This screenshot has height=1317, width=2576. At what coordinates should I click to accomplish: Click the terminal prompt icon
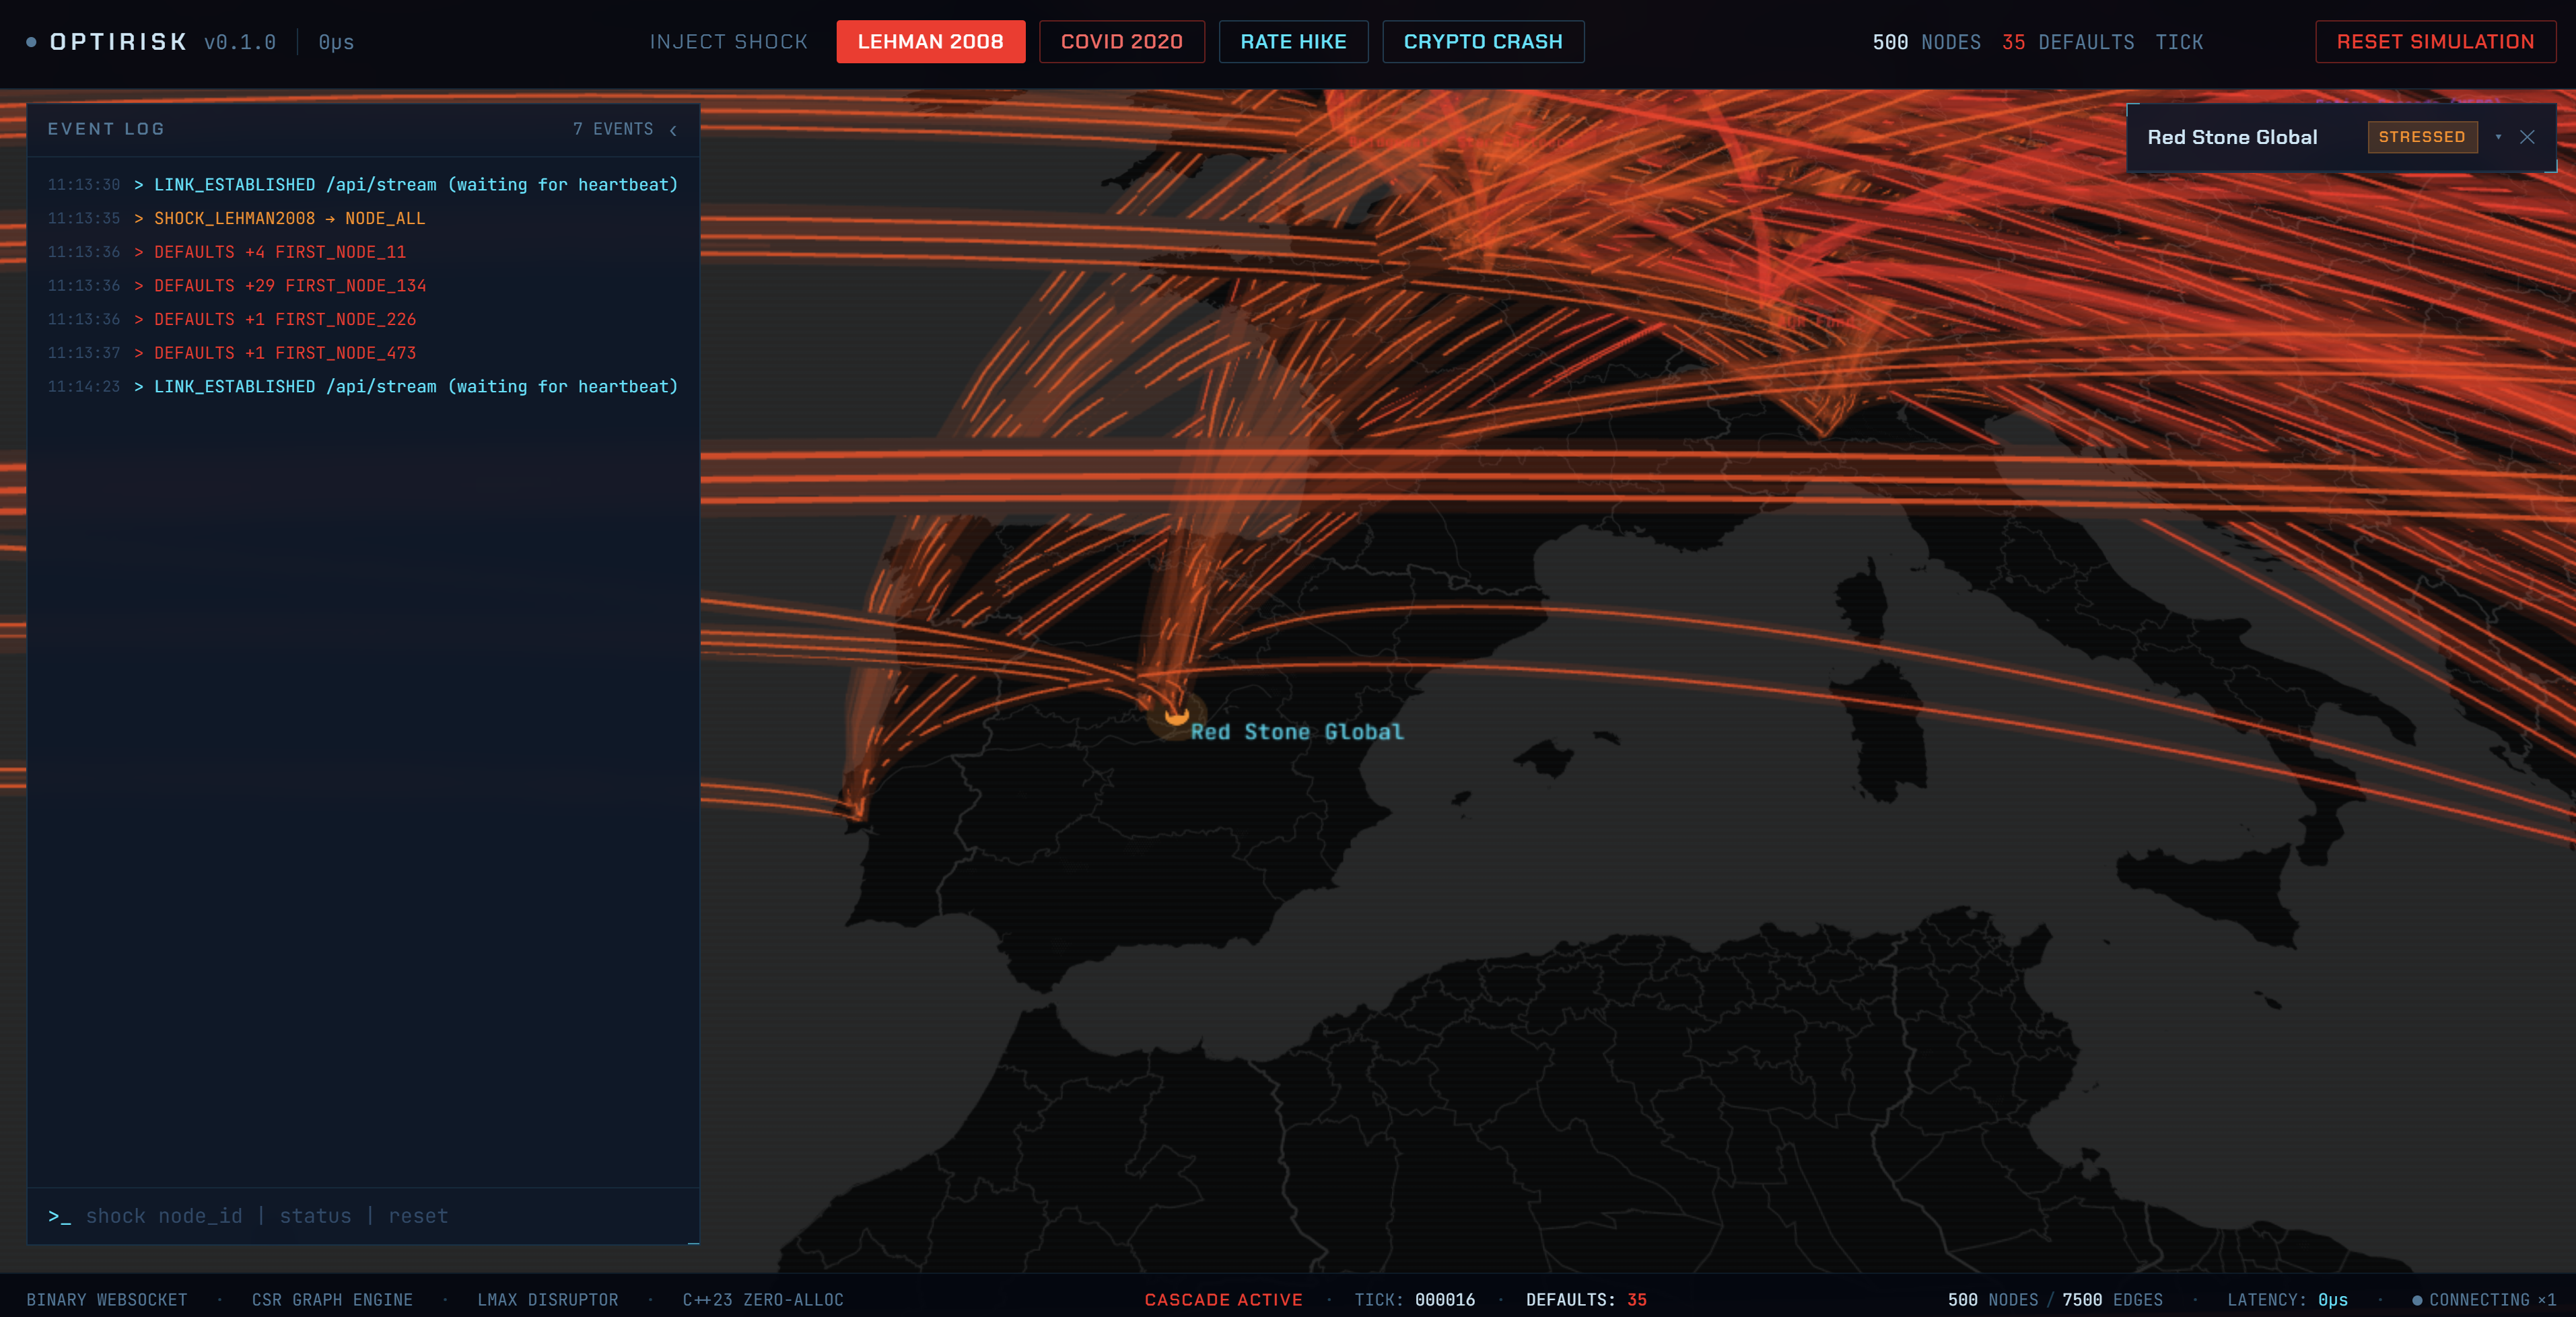pyautogui.click(x=59, y=1216)
